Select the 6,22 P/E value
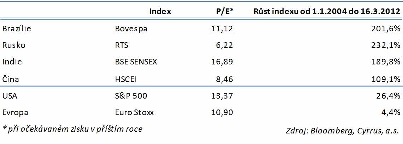The height and width of the screenshot is (144, 403). click(x=223, y=45)
